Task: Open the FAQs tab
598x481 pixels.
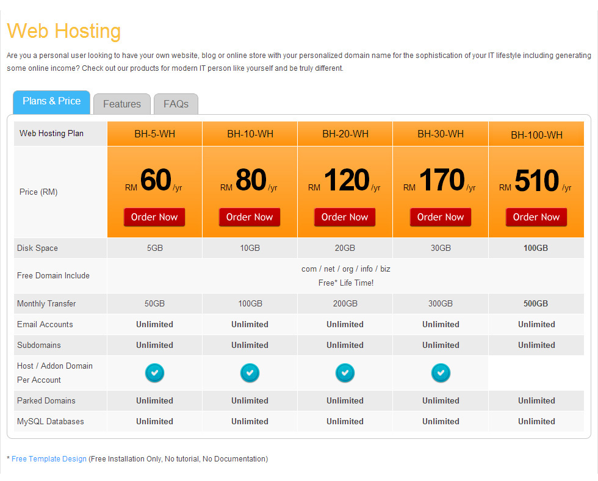Action: (176, 104)
